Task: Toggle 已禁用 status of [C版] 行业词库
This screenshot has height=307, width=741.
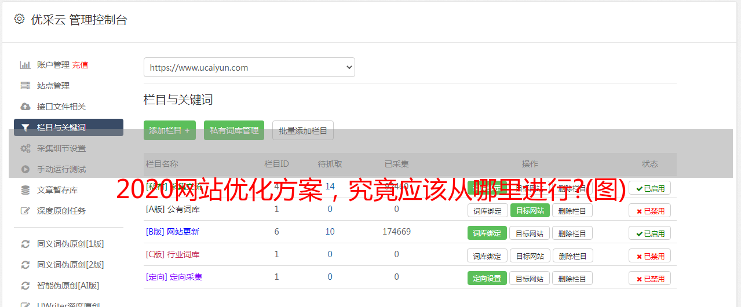Action: pyautogui.click(x=650, y=256)
